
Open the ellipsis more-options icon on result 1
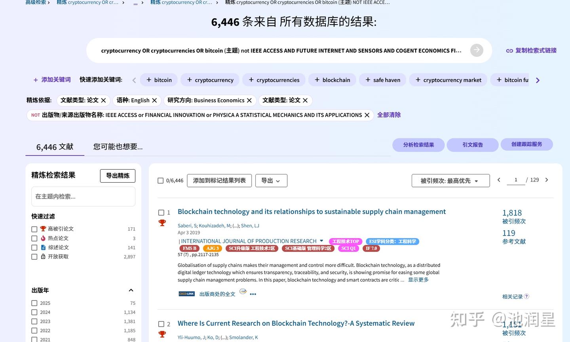[x=253, y=294]
